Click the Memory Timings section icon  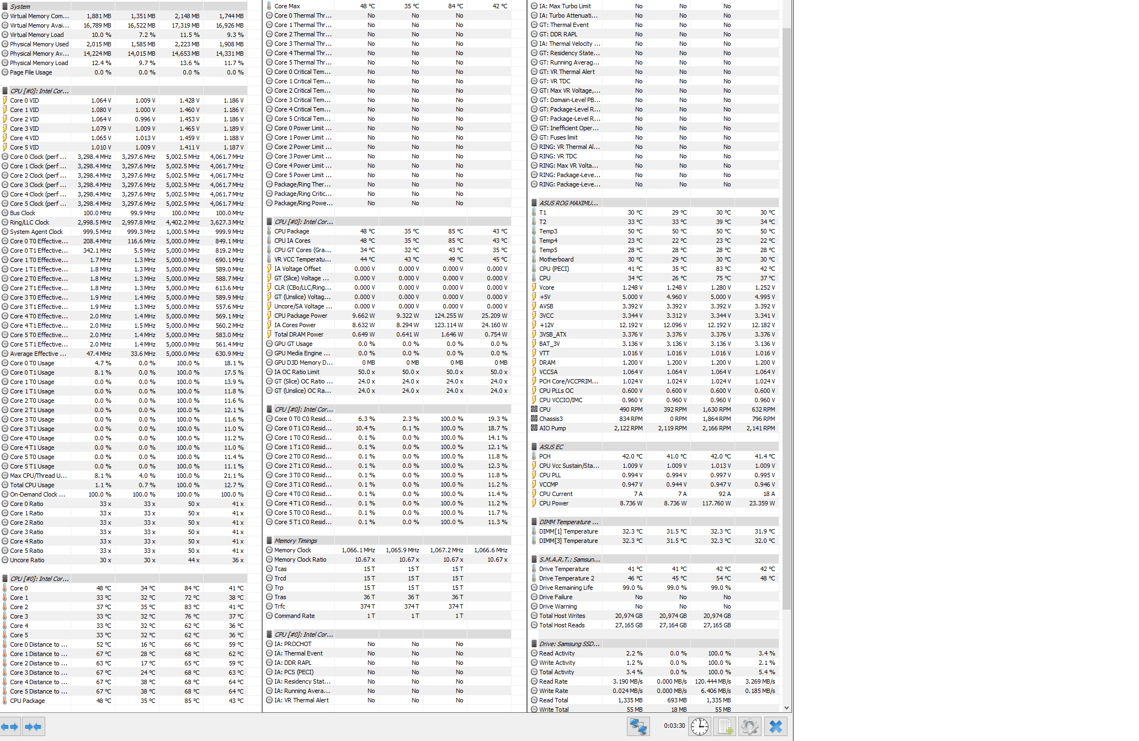[x=269, y=541]
